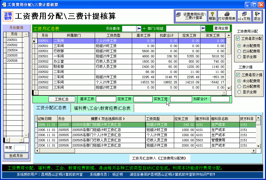Viewport: 266px width, 180px height.
Task: Switch to 工资分配汇总表 tab
Action: pyautogui.click(x=51, y=108)
